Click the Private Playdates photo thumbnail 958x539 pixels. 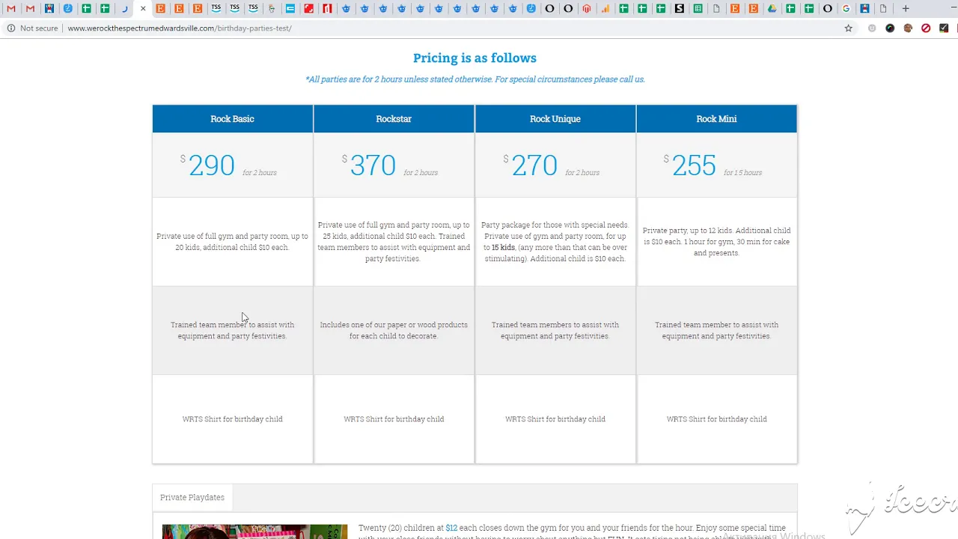(254, 532)
